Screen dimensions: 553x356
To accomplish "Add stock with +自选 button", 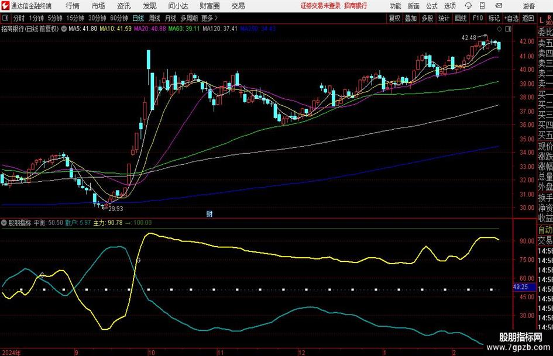I will click(x=511, y=18).
